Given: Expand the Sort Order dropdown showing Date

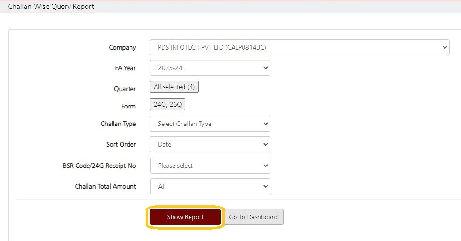Looking at the screenshot, I should tap(210, 144).
